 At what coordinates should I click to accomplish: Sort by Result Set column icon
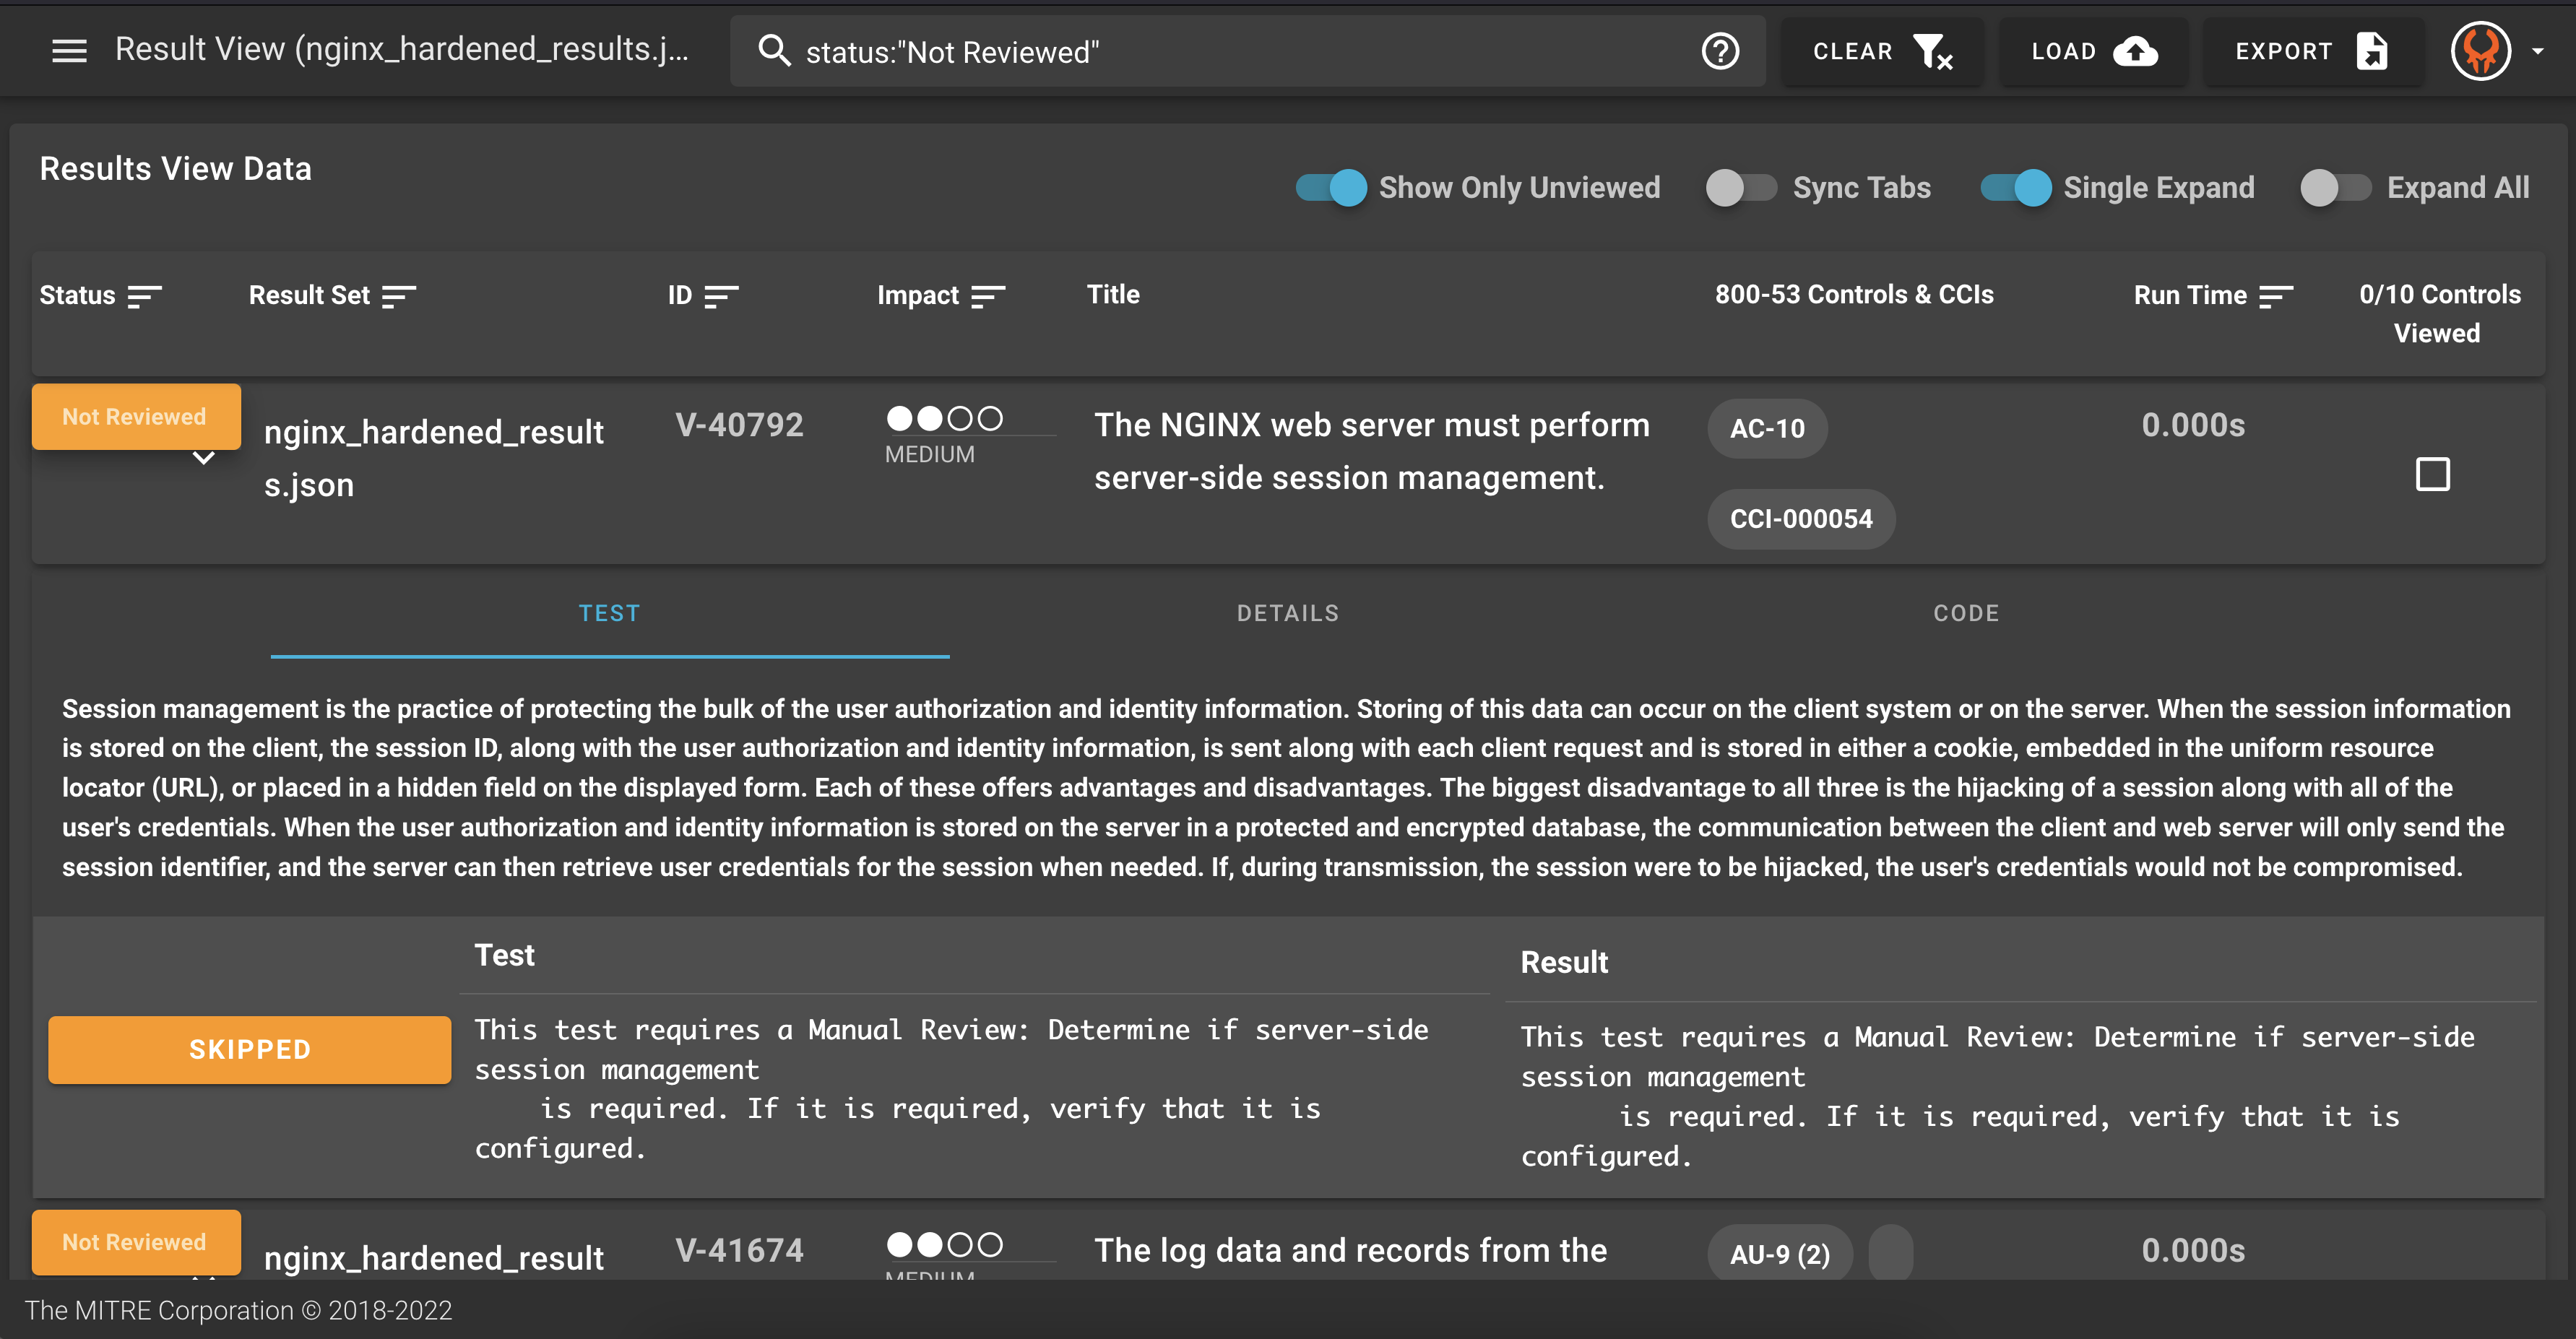point(399,296)
